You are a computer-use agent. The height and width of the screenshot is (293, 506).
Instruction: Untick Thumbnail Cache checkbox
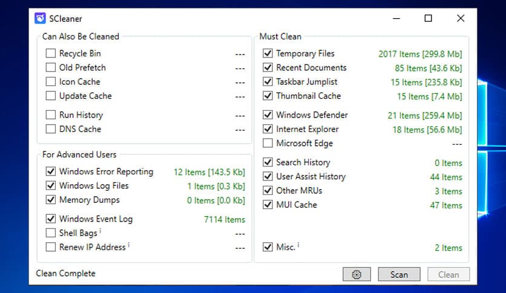(268, 96)
